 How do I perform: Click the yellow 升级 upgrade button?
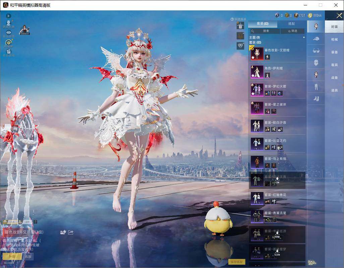point(12,256)
